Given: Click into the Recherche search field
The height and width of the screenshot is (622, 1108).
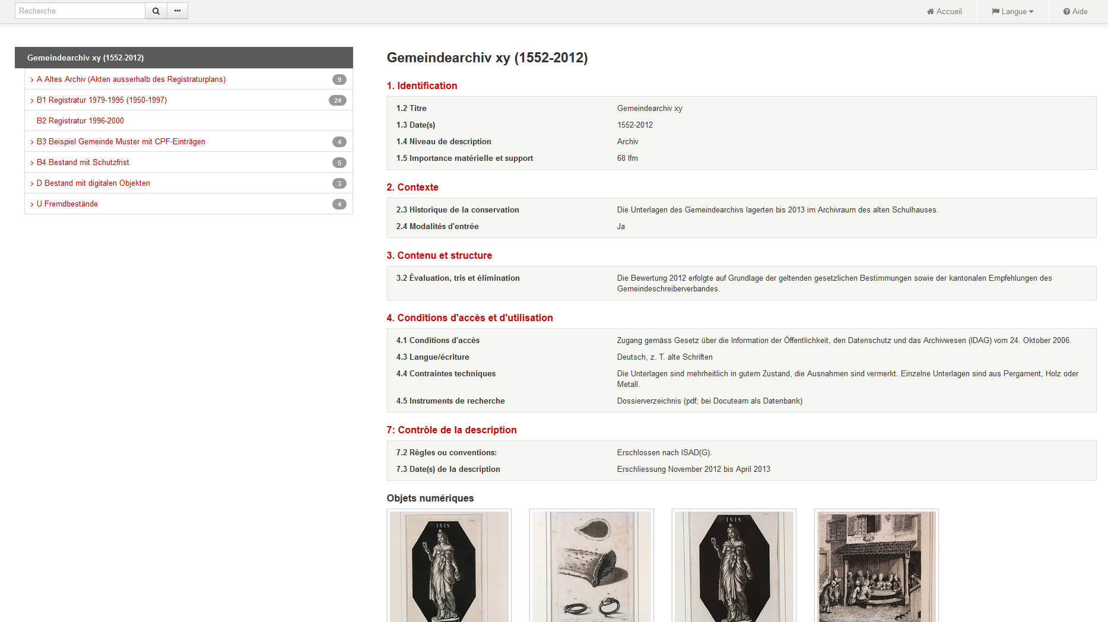Looking at the screenshot, I should (80, 11).
